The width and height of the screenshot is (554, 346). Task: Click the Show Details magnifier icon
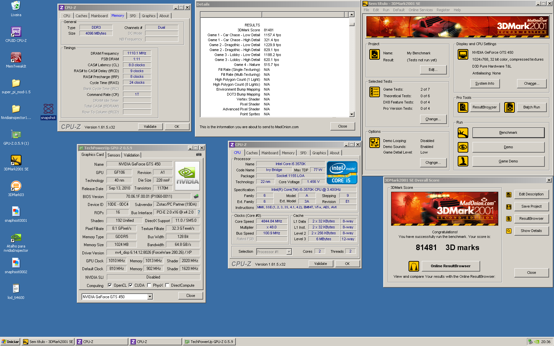(509, 231)
